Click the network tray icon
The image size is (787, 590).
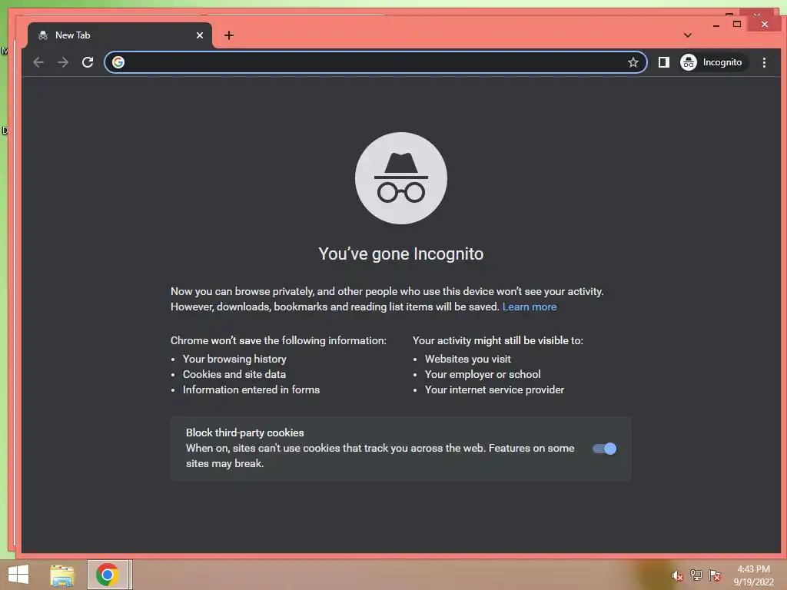pos(696,575)
